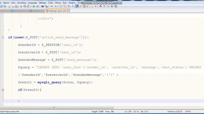Click the $senderMessage = $_POST code line
The image size is (204, 114).
(x=57, y=60)
